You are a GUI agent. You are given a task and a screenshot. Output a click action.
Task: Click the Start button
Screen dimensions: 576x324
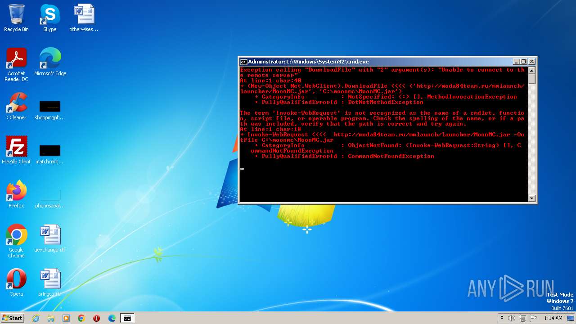[x=13, y=318]
